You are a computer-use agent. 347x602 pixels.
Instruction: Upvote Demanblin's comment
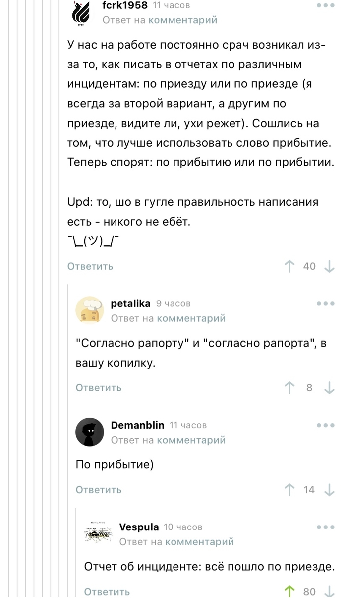289,489
